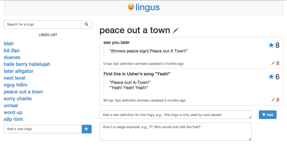Image resolution: width=287 pixels, height=146 pixels.
Task: Open 'bá đạo' in the lingo list
Action: point(12,51)
